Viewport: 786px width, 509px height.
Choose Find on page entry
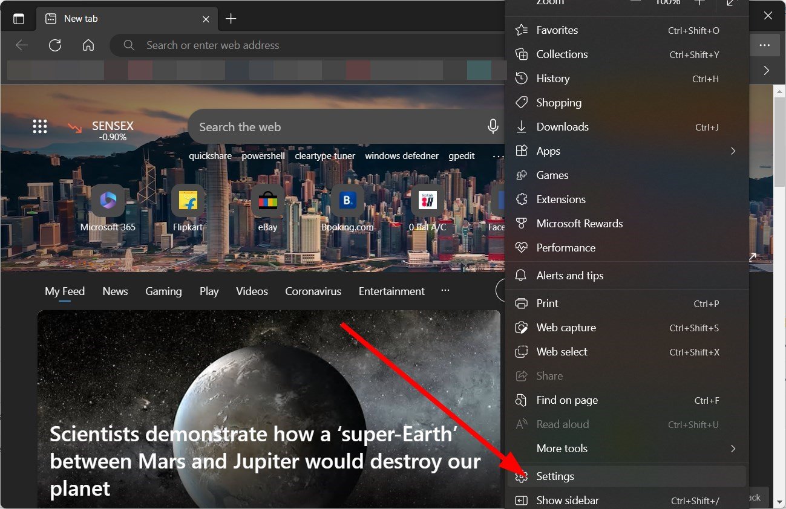627,400
